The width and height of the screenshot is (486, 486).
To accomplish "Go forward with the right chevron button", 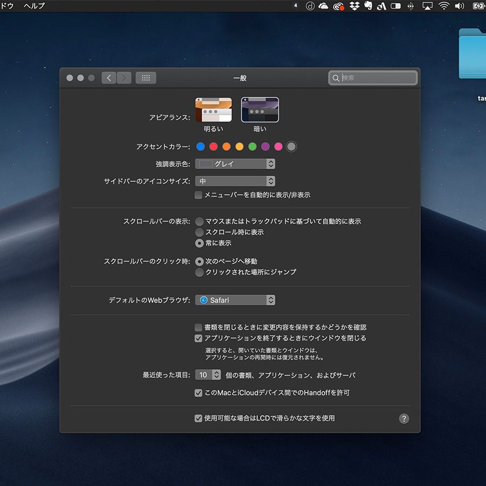I will coord(124,78).
